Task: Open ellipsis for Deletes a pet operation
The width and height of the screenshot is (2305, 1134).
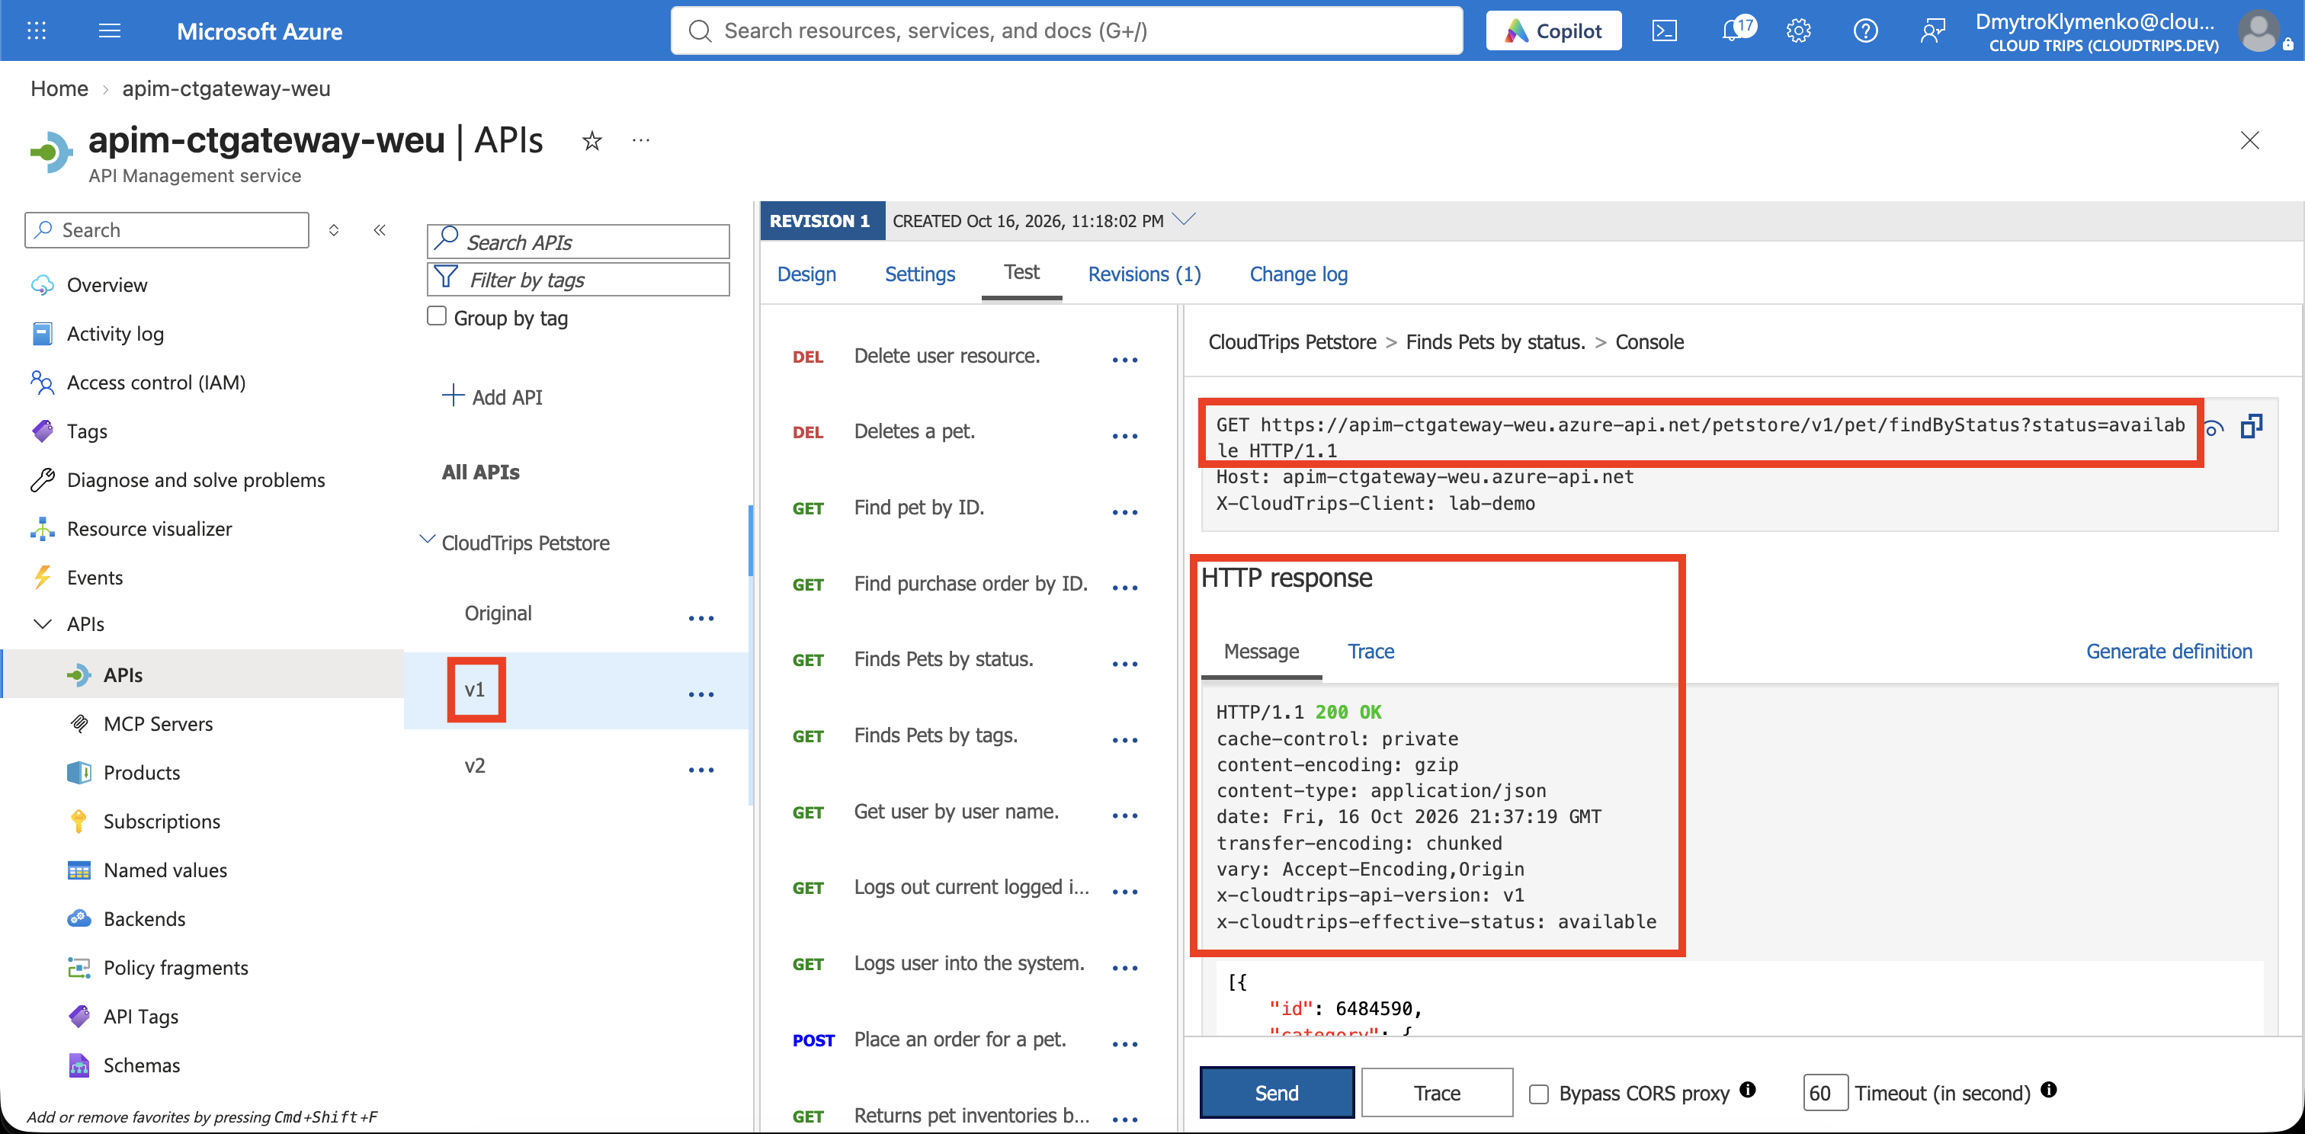Action: (1125, 437)
